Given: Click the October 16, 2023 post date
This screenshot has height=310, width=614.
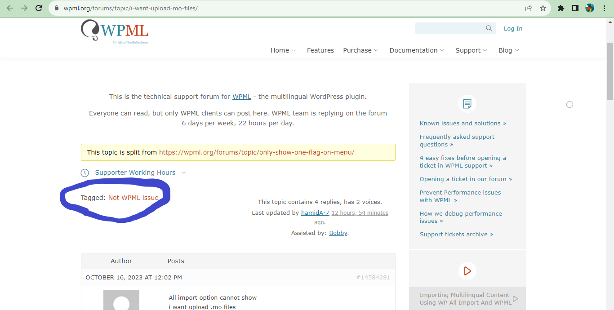Looking at the screenshot, I should click(134, 278).
